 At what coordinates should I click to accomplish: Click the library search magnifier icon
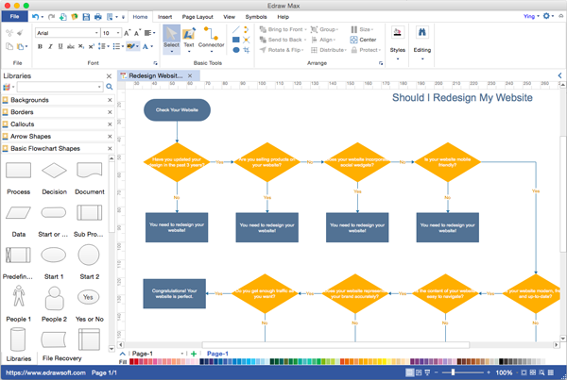click(110, 87)
